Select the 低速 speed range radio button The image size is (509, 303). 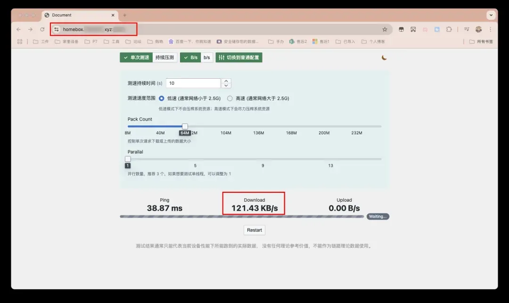tap(162, 98)
